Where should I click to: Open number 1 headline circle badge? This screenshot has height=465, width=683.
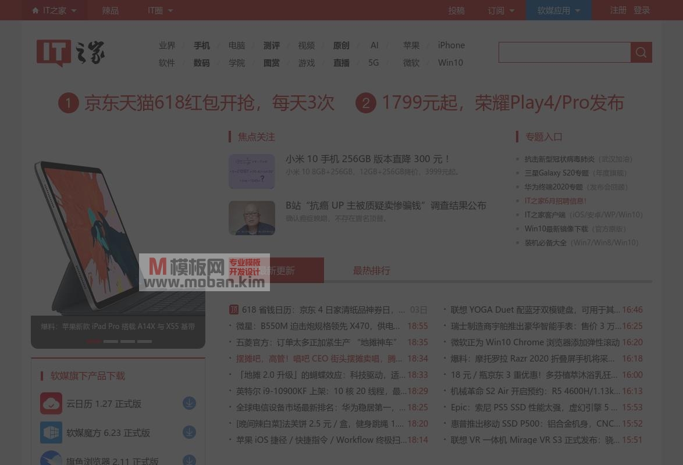[69, 103]
